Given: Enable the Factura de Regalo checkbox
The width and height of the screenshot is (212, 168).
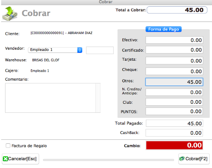Looking at the screenshot, I should 8,146.
